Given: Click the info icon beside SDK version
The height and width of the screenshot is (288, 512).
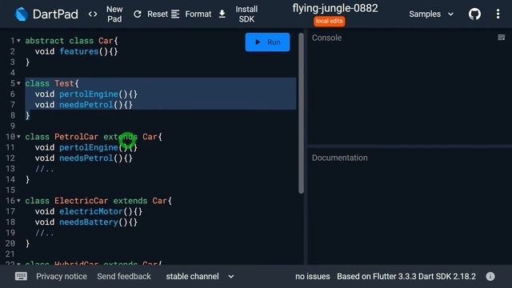Looking at the screenshot, I should coord(490,276).
